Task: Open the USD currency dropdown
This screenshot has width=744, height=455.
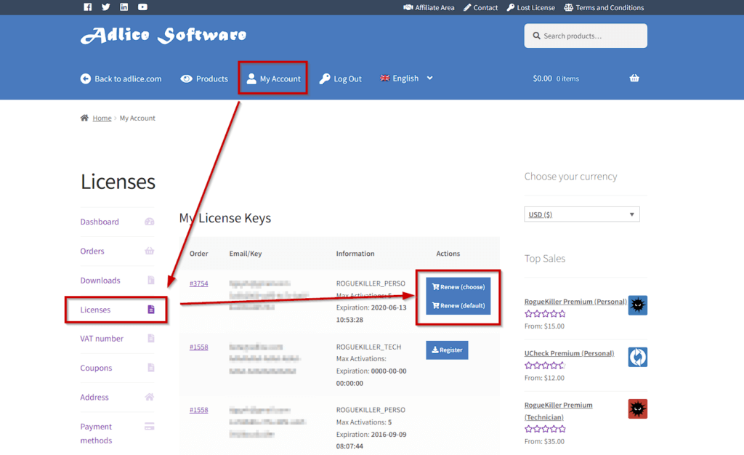Action: (x=581, y=214)
